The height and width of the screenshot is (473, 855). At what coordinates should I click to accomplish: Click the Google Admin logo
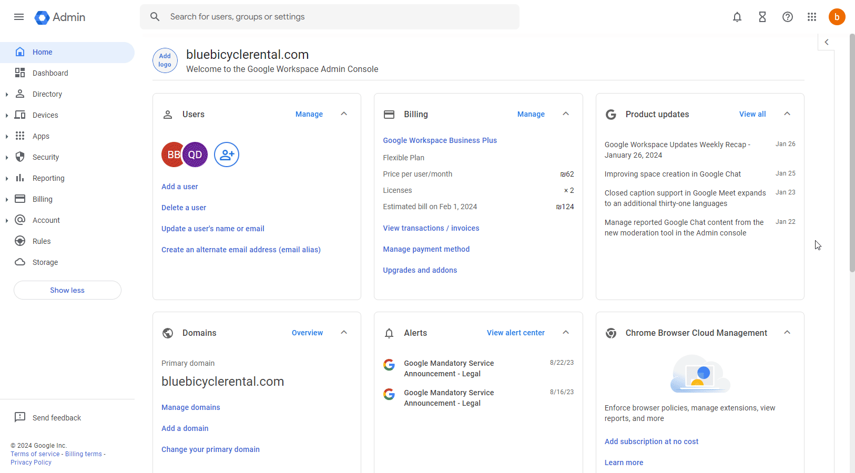coord(60,17)
